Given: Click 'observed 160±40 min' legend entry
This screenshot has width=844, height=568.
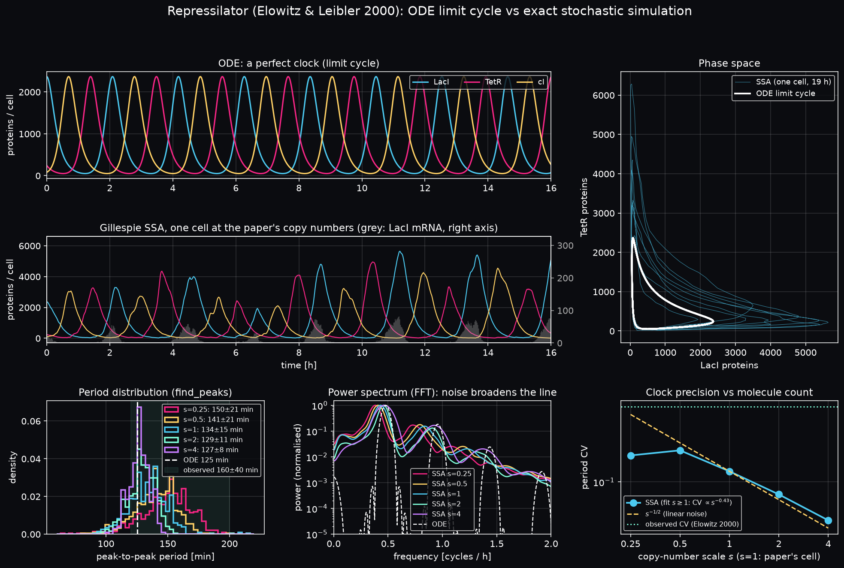Looking at the screenshot, I should 212,470.
